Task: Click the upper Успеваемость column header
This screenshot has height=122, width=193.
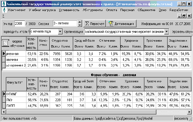Action: 32,43
